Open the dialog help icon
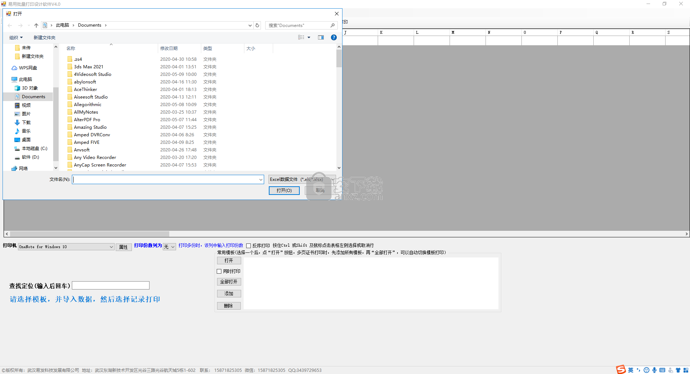 [x=334, y=37]
